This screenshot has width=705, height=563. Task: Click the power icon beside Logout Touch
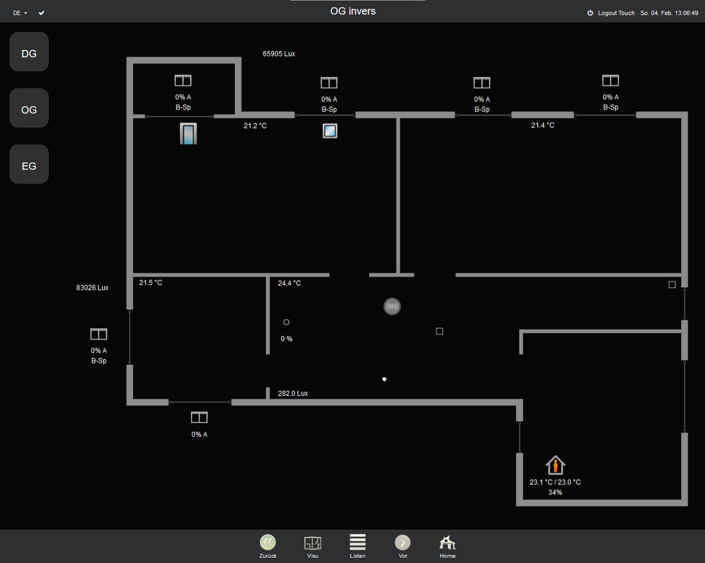click(x=590, y=13)
